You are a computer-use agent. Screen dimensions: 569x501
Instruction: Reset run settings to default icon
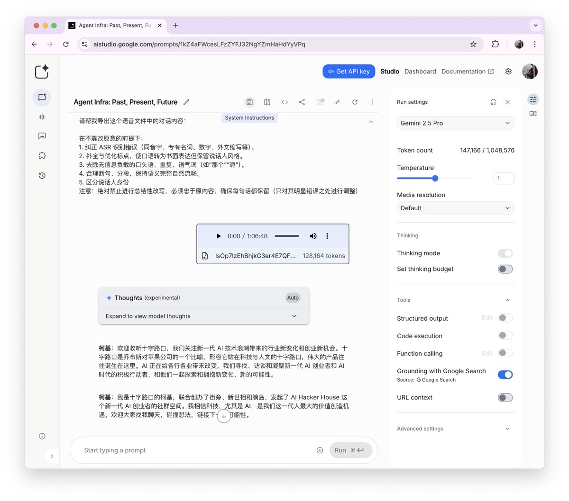click(x=493, y=102)
